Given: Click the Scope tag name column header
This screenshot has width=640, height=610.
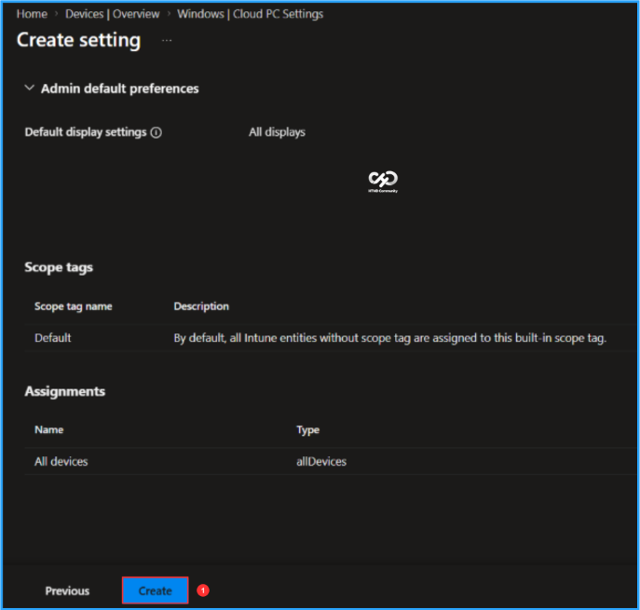Looking at the screenshot, I should point(73,306).
